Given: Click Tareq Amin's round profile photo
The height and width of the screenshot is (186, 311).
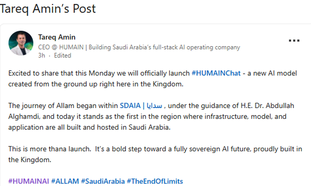Looking at the screenshot, I should [21, 43].
